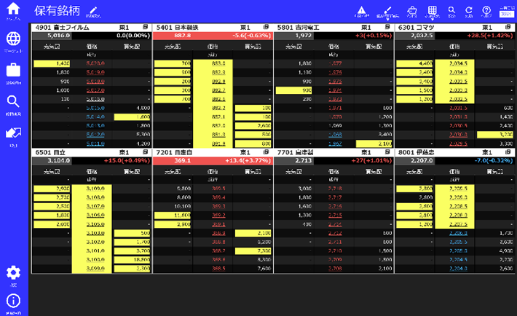Click the refresh update icon in top toolbar
Viewport: 517px width, 316px height.
click(x=468, y=10)
